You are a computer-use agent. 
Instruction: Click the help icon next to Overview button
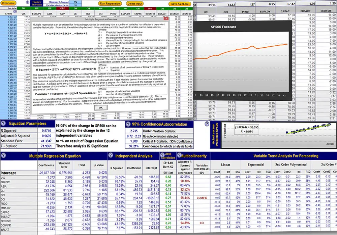tap(27, 2)
